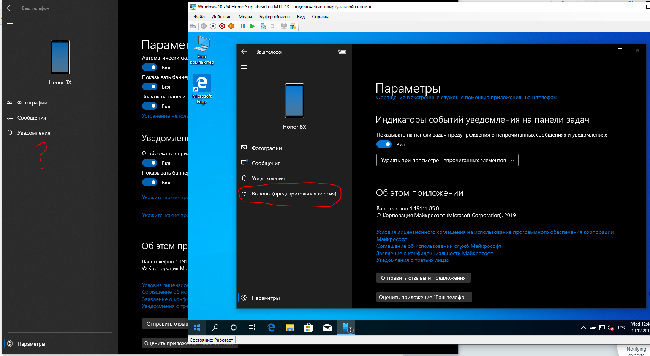Expand Удалять при просмотре непрочитанных элементов dropdown
The width and height of the screenshot is (650, 356).
(x=448, y=160)
